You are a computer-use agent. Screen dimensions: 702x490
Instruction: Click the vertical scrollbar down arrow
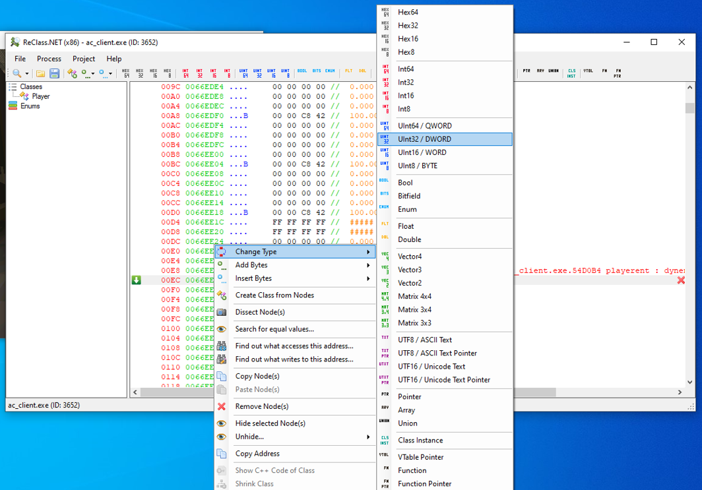click(689, 382)
